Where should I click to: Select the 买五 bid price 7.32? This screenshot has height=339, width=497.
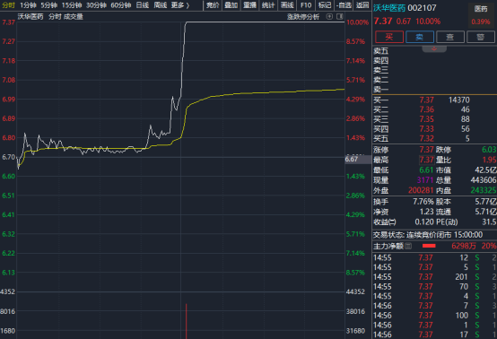click(427, 138)
